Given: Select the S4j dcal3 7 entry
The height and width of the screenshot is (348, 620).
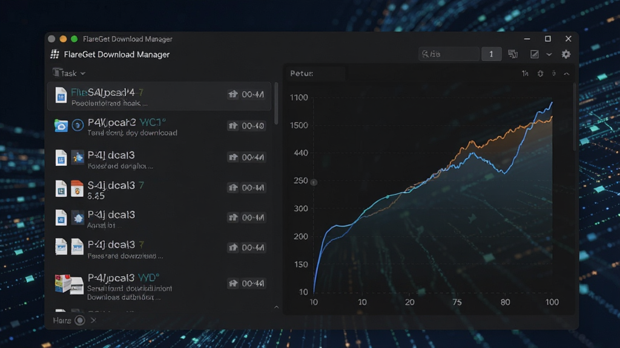Looking at the screenshot, I should pyautogui.click(x=159, y=190).
